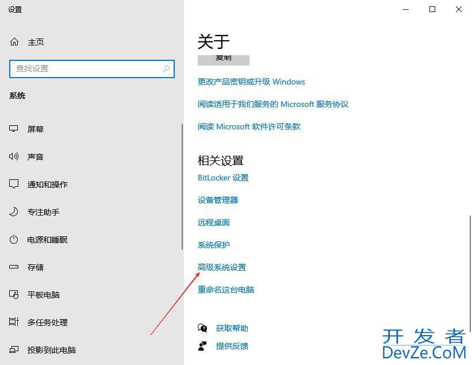Click the 通知和操作 message icon

tap(14, 184)
